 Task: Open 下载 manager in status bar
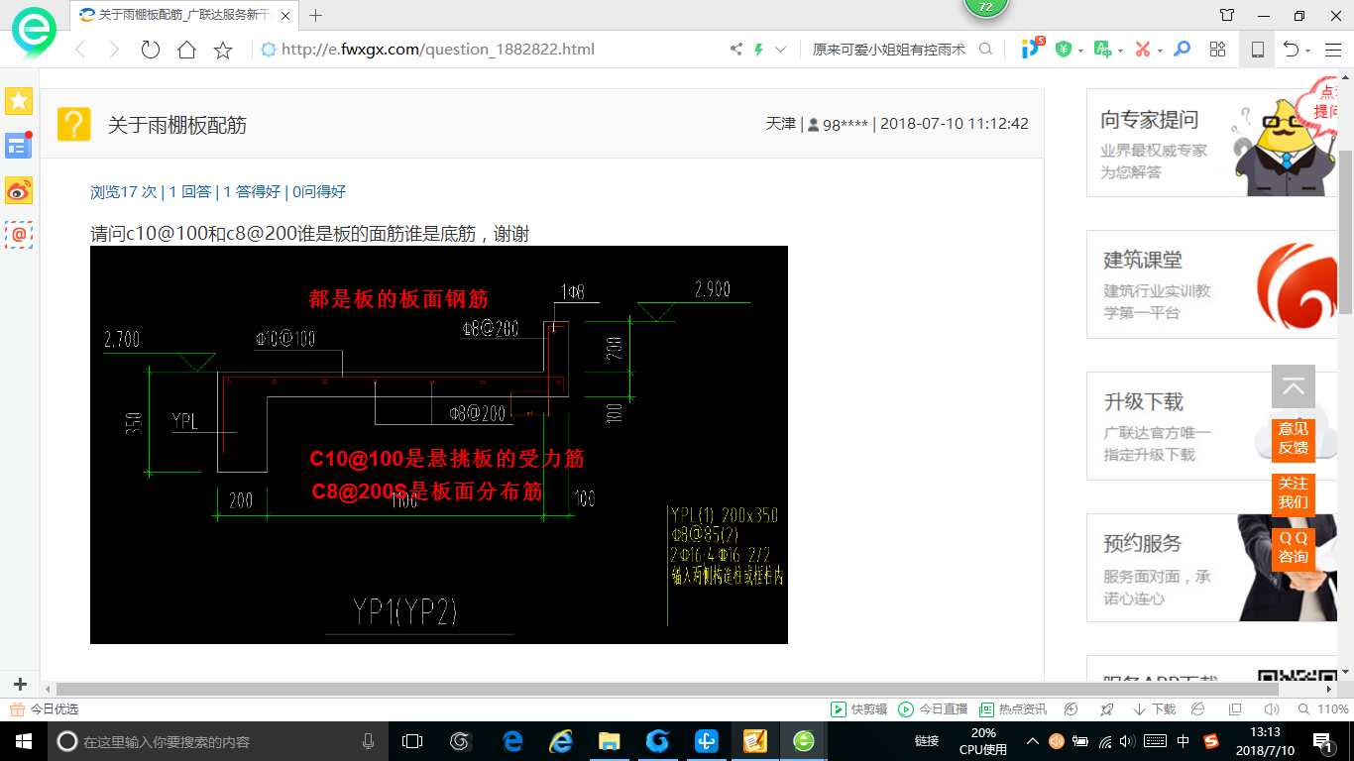tap(1155, 709)
